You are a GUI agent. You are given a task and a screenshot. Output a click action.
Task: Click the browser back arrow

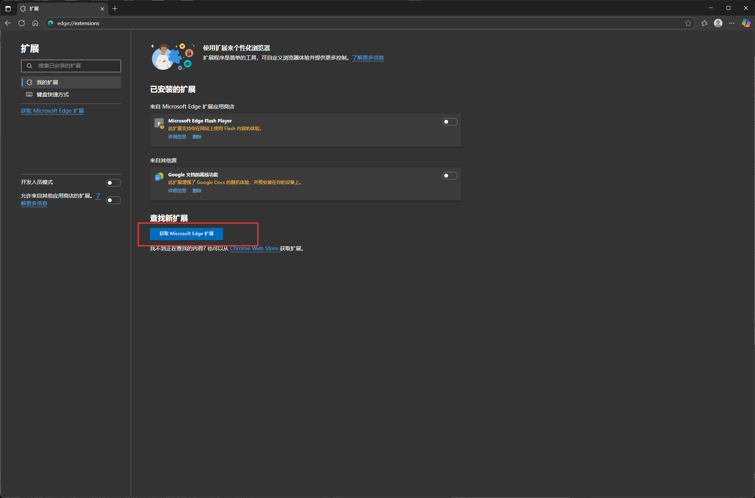(8, 23)
